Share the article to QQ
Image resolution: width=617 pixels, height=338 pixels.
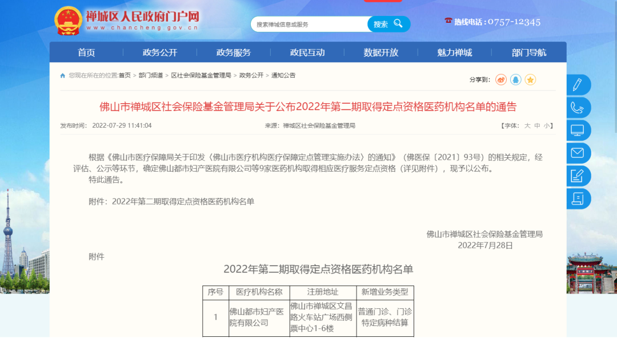coord(516,80)
